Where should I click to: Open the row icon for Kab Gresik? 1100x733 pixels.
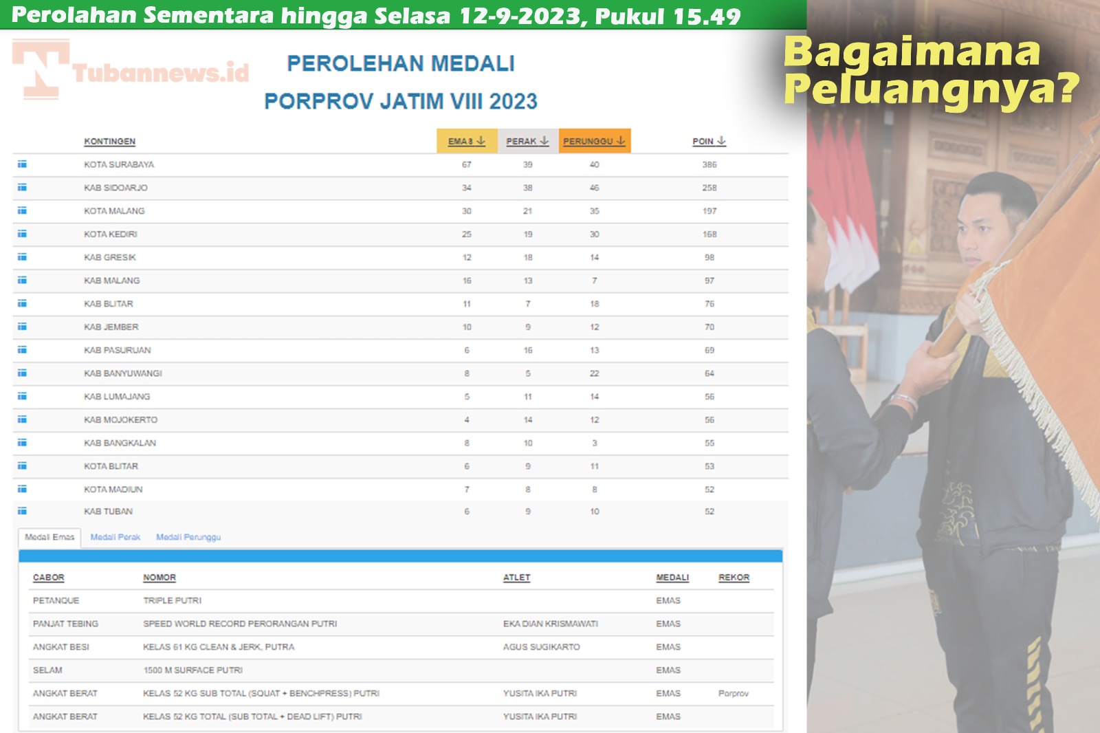(x=22, y=257)
